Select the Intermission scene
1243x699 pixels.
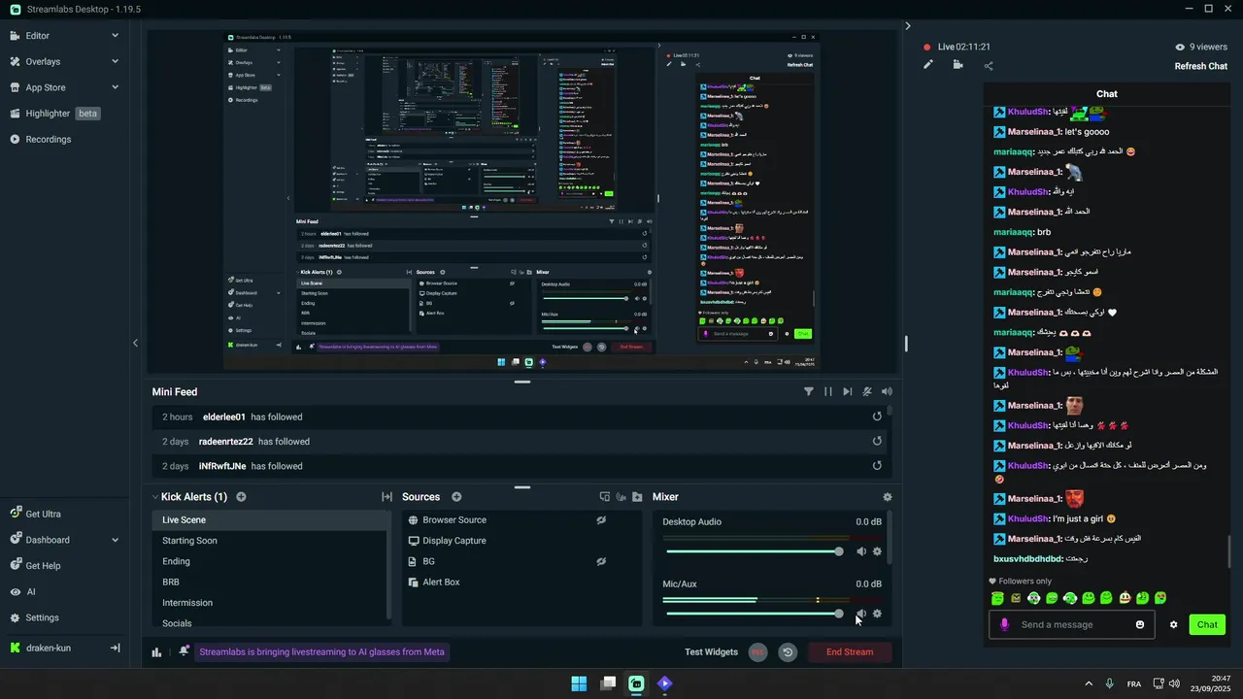pyautogui.click(x=270, y=603)
